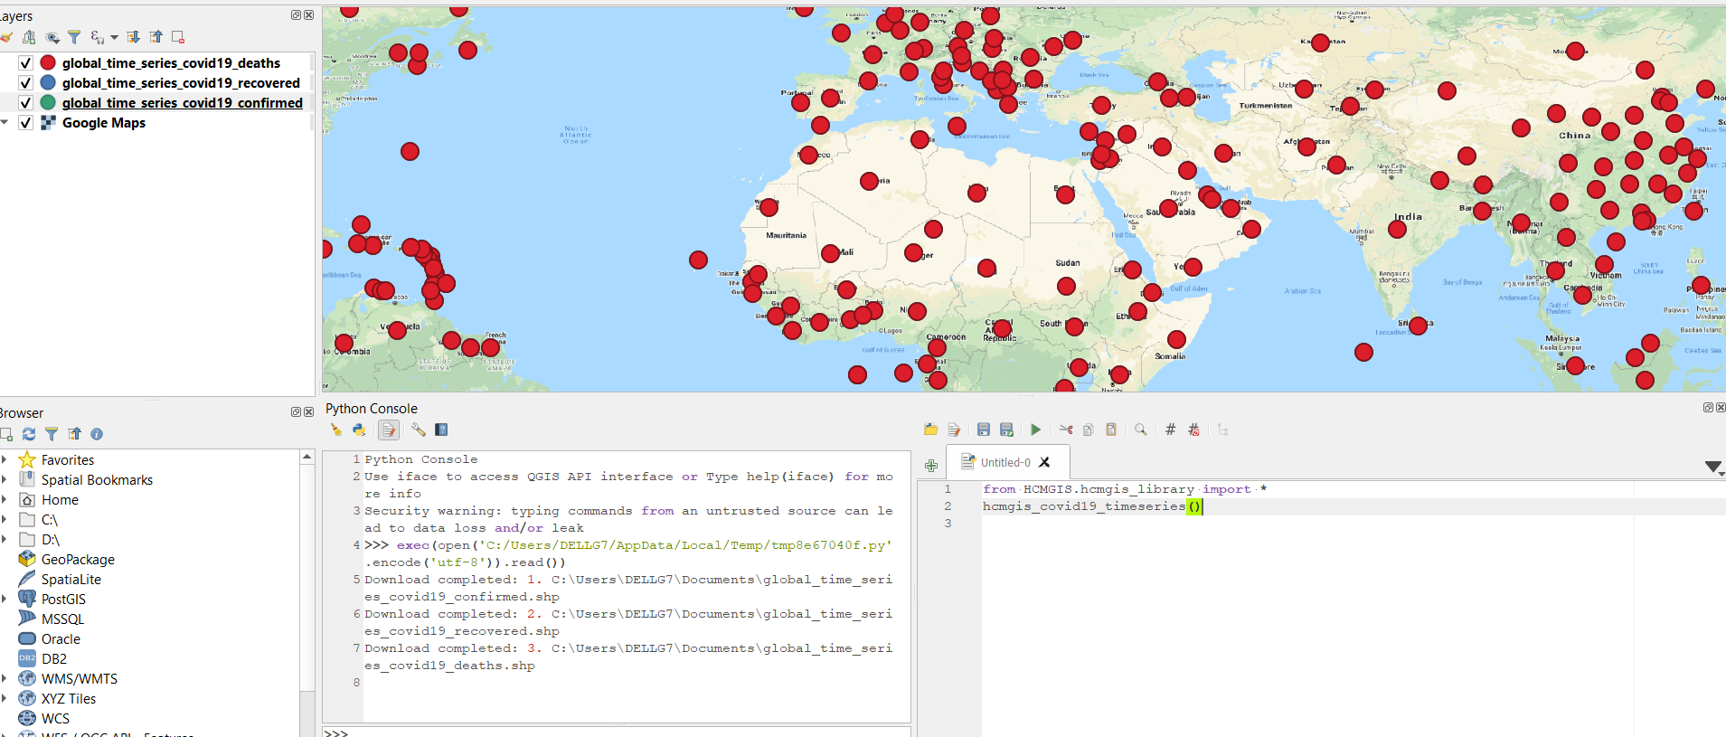This screenshot has height=737, width=1726.
Task: Click Open Script folder icon in editor
Action: tap(930, 430)
